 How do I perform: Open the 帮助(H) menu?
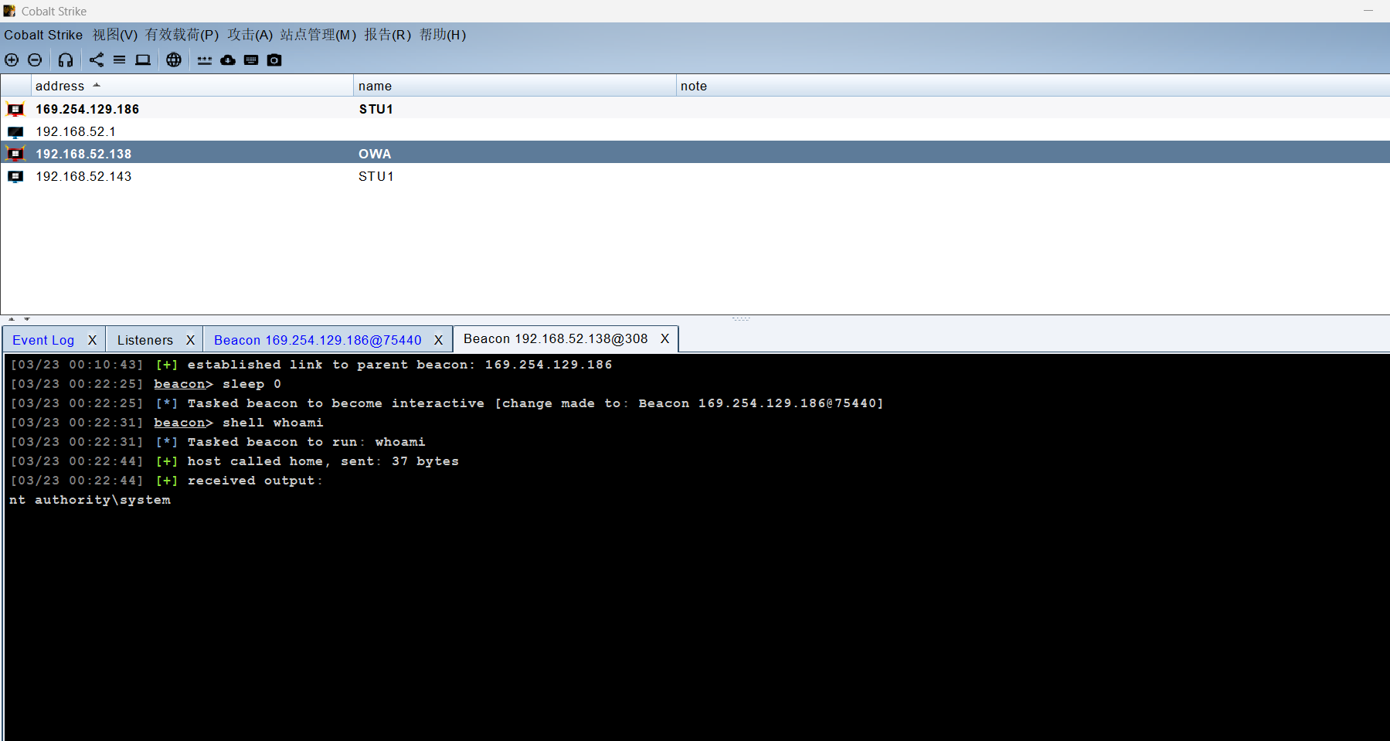point(443,35)
